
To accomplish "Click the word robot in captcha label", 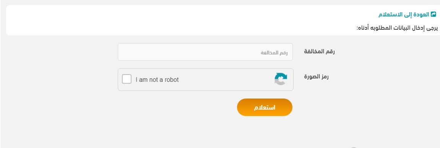I will (172, 80).
